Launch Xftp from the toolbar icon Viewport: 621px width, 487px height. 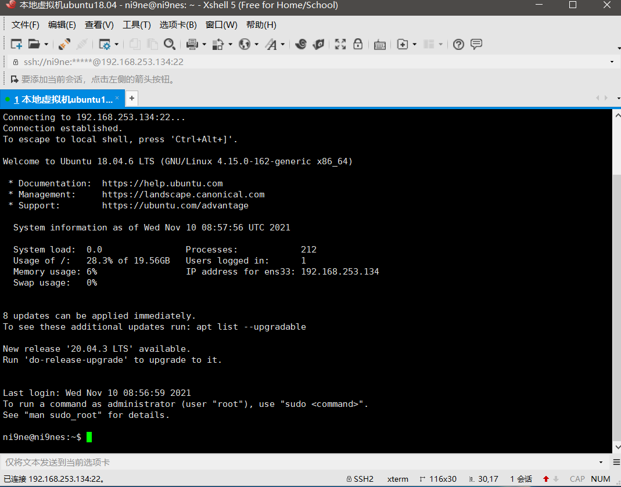318,44
